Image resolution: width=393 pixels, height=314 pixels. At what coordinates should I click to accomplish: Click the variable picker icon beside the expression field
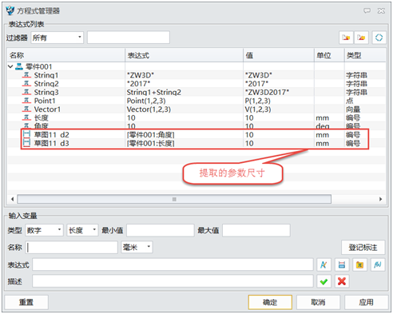click(x=324, y=264)
